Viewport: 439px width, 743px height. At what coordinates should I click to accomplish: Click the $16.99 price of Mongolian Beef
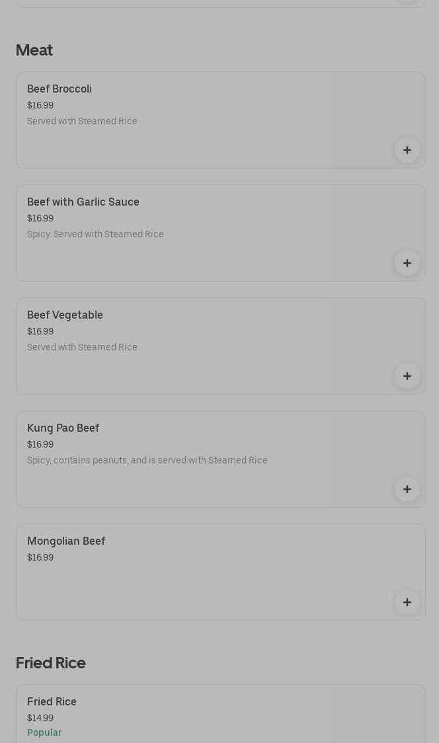coord(40,558)
